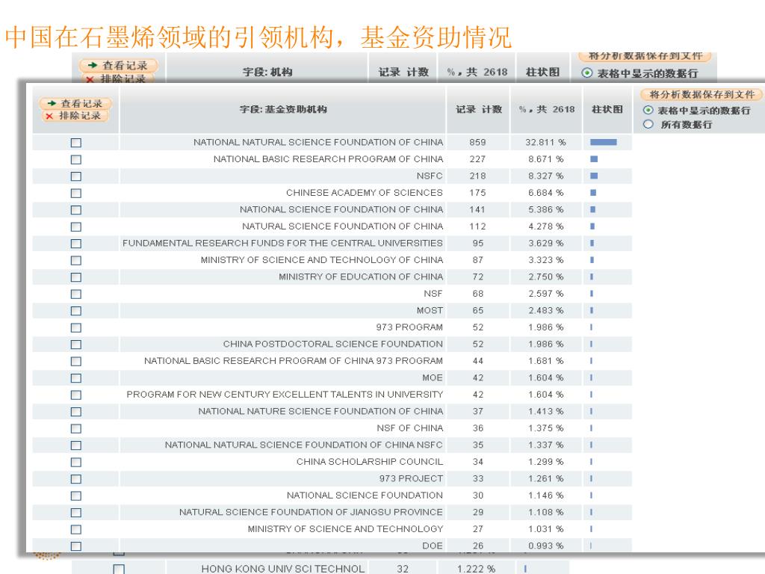Screen dimensions: 765x574
Task: Click the text NATIONAL NATURE SCIENCE FOUNDATION OF CHINA
Action: click(320, 412)
